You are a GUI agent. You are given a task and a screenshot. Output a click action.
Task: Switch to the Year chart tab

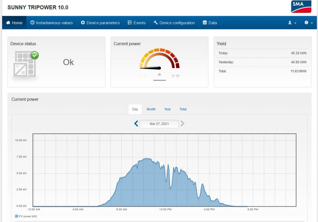(167, 109)
